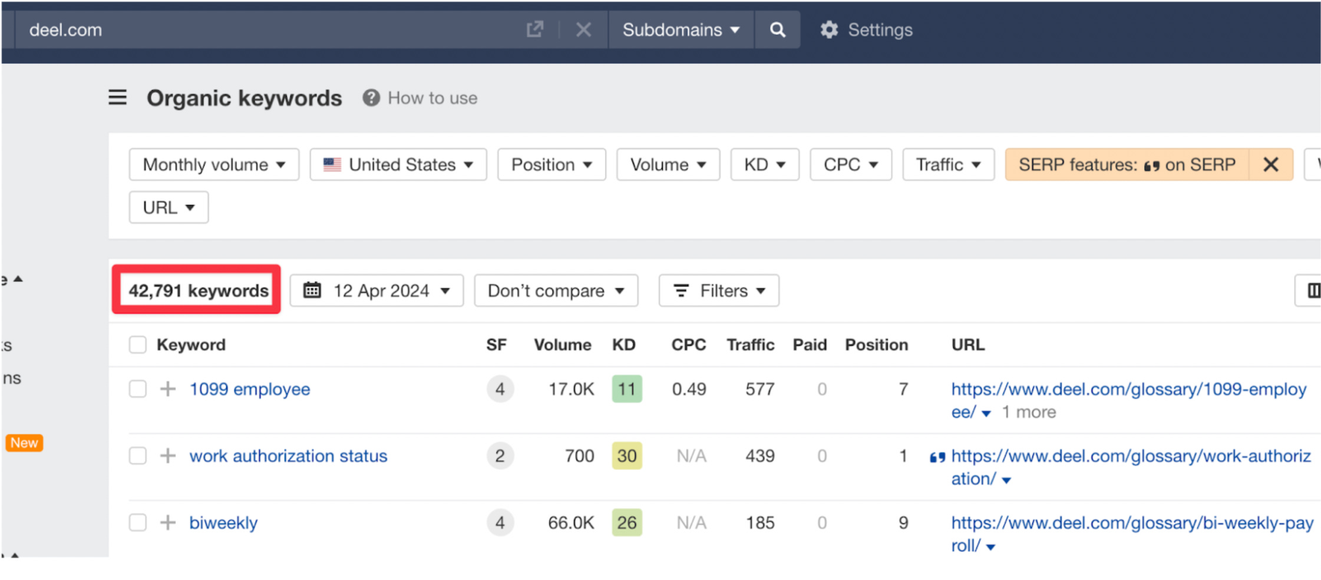Check the work authorization status checkbox
The image size is (1321, 580).
(137, 456)
